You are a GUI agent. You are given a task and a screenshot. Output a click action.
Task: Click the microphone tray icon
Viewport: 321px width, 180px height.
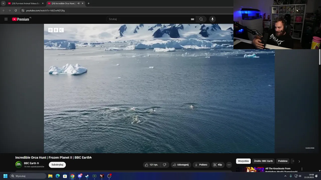[x=291, y=176]
